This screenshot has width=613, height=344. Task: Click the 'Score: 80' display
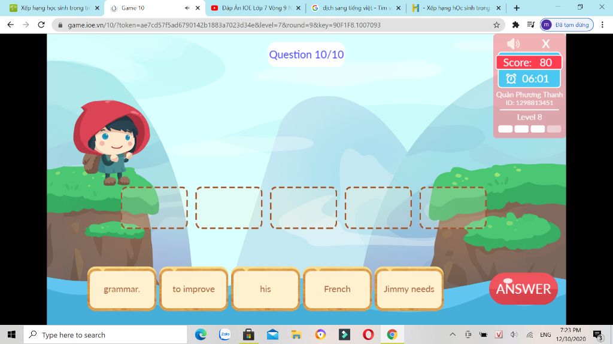529,62
